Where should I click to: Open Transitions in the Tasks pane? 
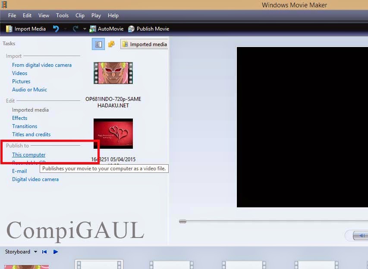coord(25,126)
